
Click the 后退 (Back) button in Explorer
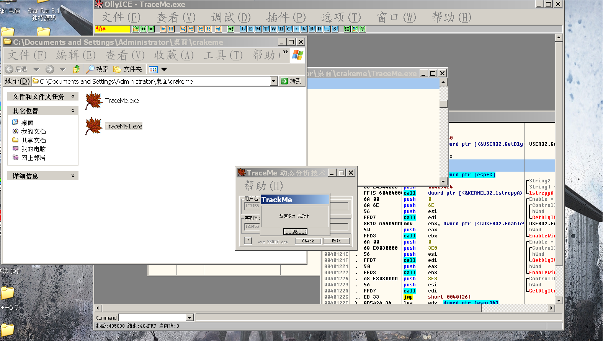(x=16, y=69)
